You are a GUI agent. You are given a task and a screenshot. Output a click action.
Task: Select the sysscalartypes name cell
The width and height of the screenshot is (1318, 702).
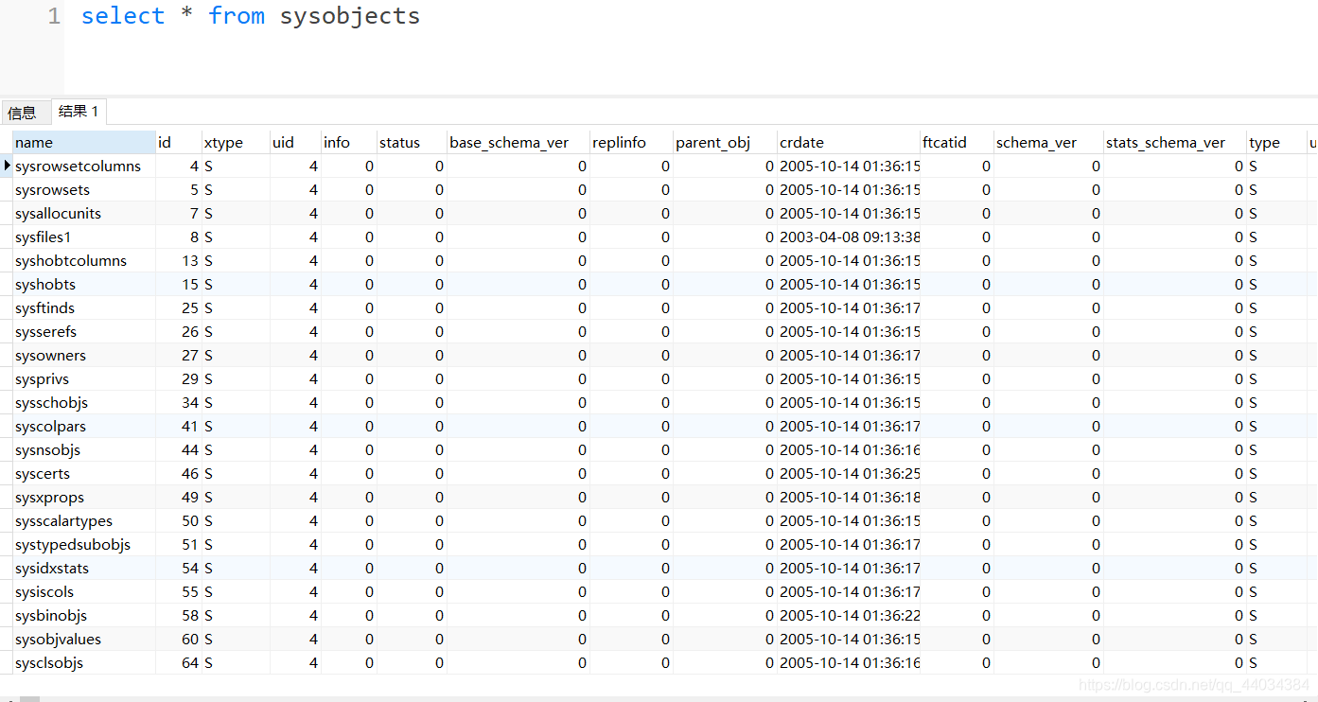pyautogui.click(x=84, y=520)
